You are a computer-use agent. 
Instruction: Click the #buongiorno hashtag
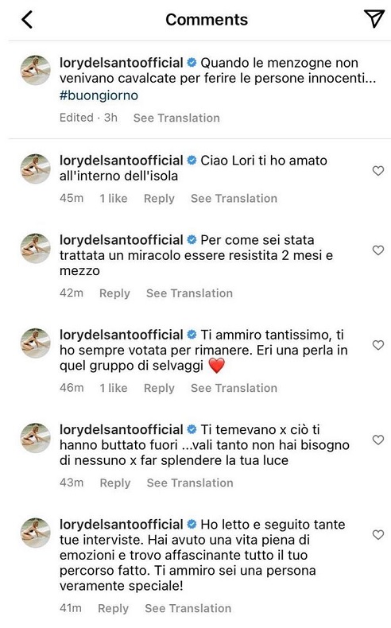coord(99,95)
